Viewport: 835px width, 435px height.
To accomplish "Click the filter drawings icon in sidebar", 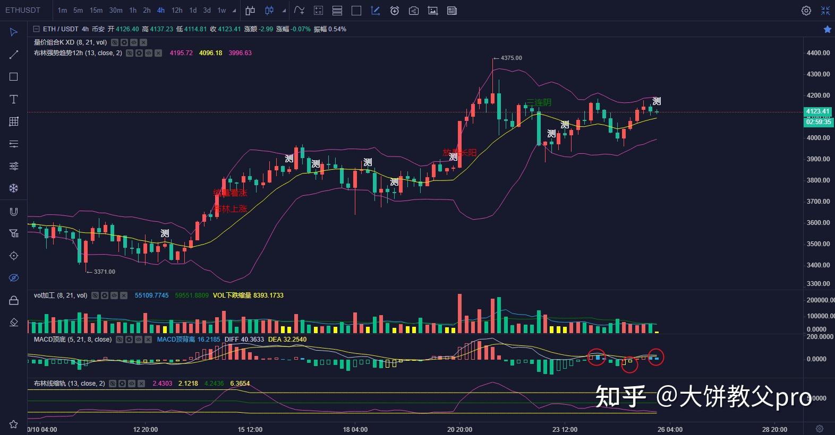I will pyautogui.click(x=14, y=233).
